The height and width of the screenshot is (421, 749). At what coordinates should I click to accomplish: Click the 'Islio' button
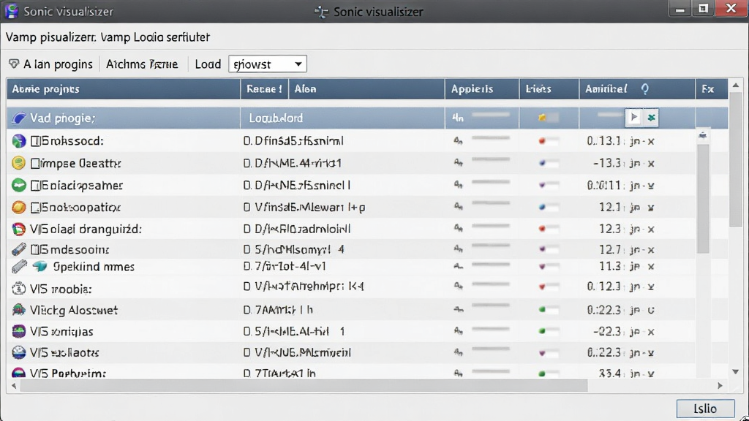tap(705, 409)
